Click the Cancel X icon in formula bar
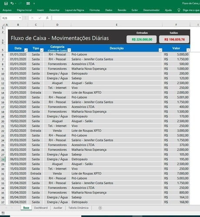This screenshot has height=217, width=200. click(x=32, y=18)
